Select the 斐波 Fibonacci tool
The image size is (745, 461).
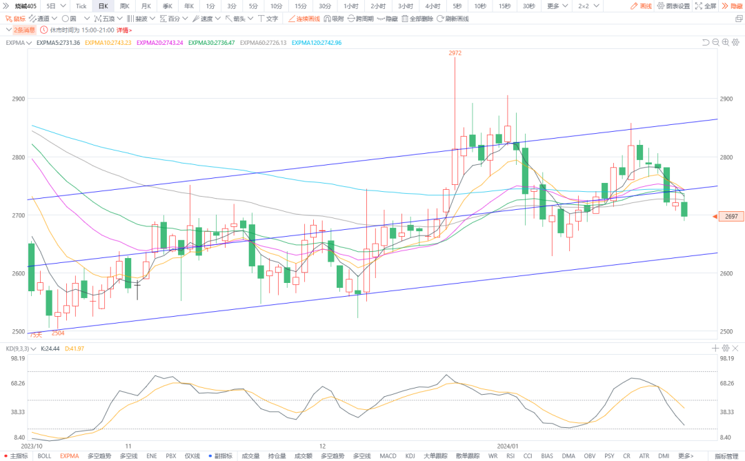[x=137, y=19]
